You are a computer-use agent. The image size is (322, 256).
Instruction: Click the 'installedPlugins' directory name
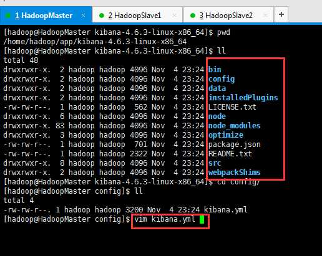243,98
